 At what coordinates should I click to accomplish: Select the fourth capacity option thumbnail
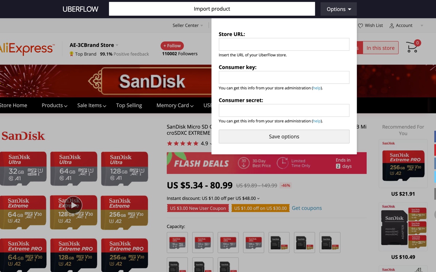click(253, 242)
